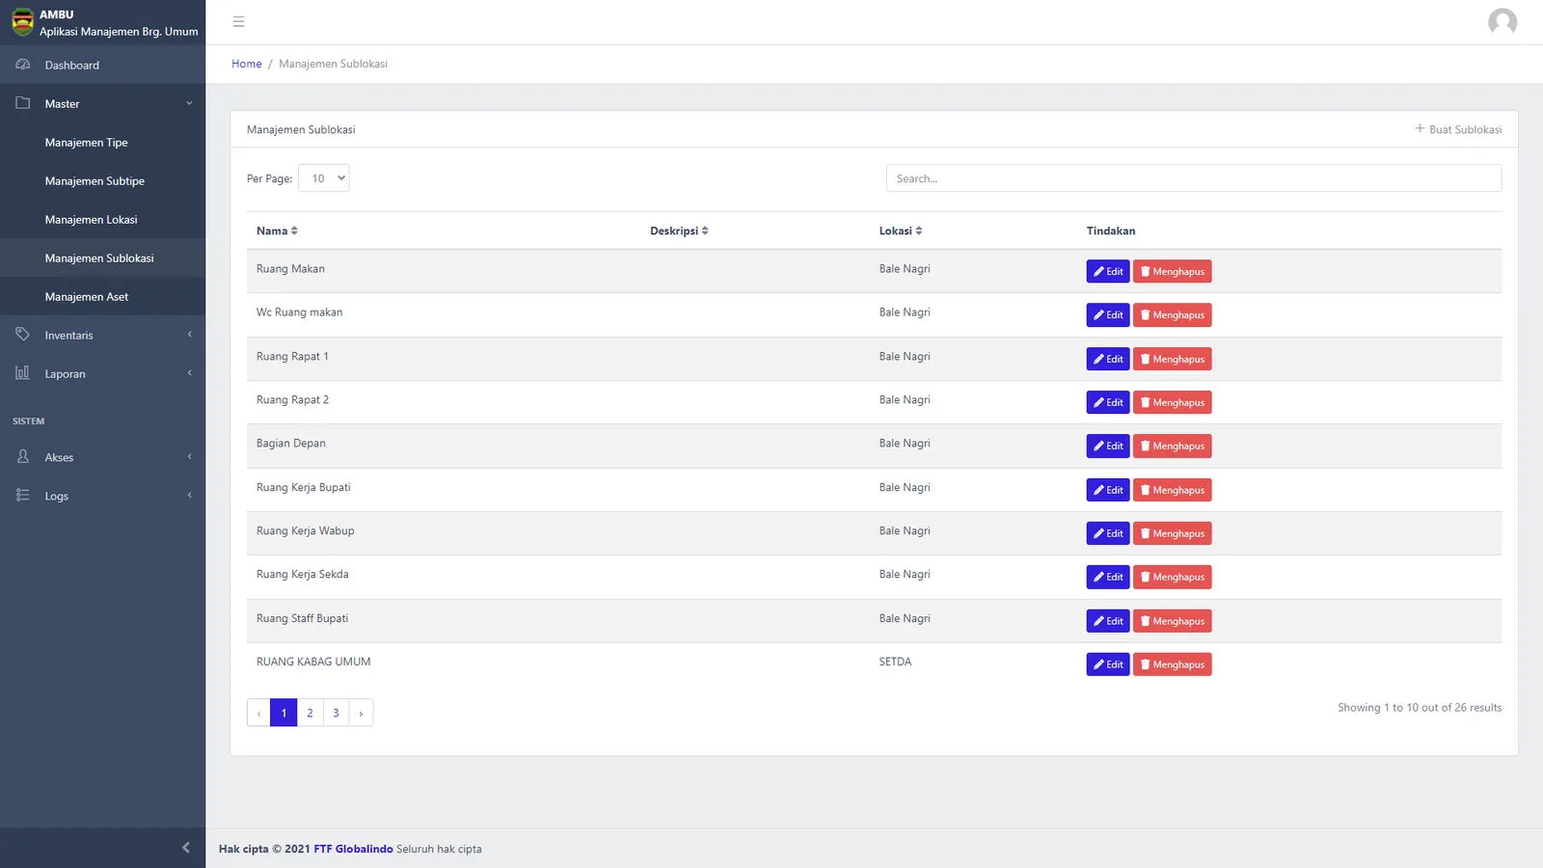Edit the Ruang Staff Bupati row
Viewport: 1543px width, 868px height.
pyautogui.click(x=1108, y=621)
